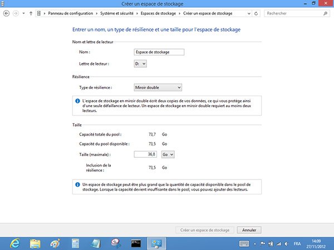Open the Lettre de lecteur dropdown

pyautogui.click(x=140, y=63)
